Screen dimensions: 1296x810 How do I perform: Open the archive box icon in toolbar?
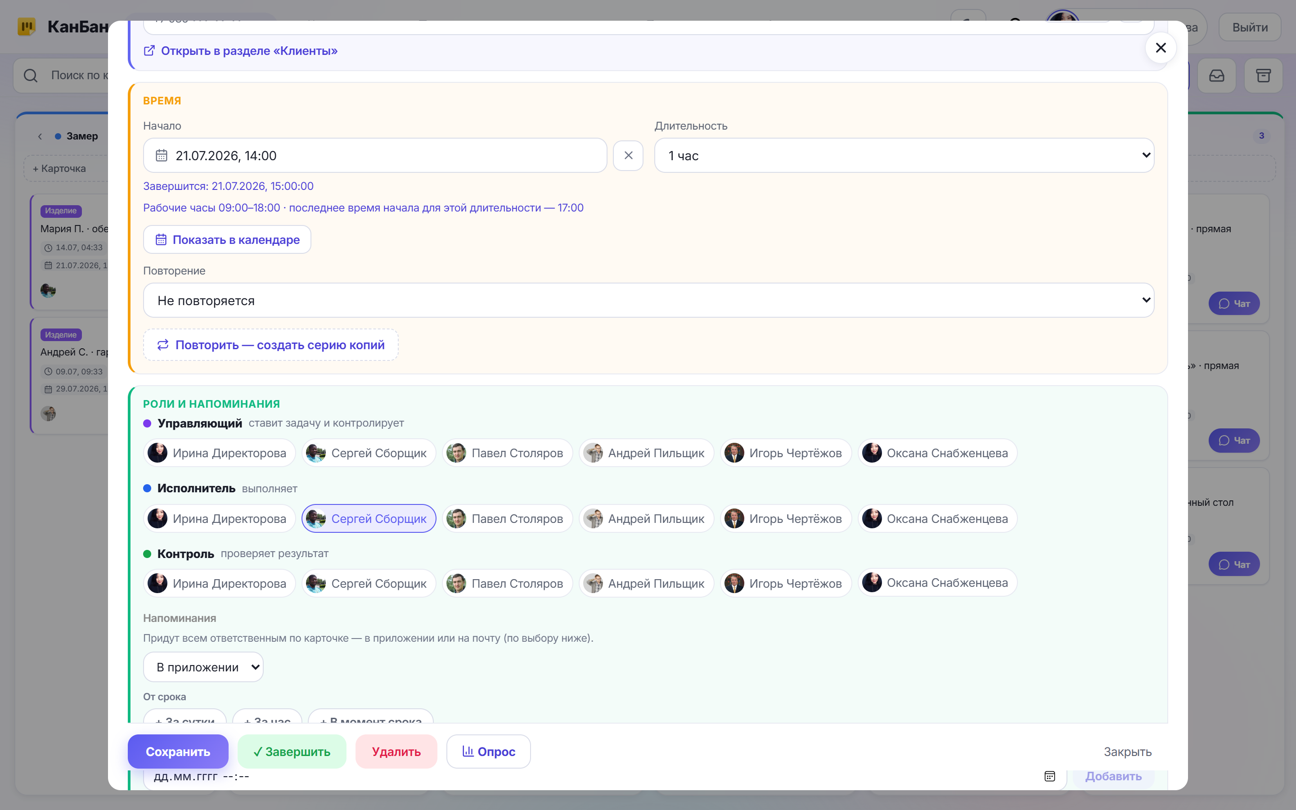click(x=1263, y=76)
